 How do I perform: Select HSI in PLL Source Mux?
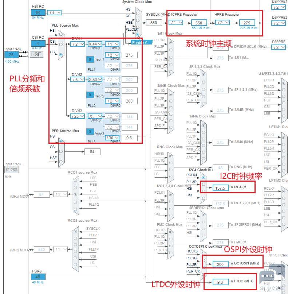61,35
